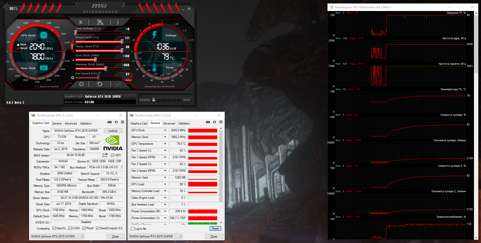Open Validation tab in the left GPU-Z window
The width and height of the screenshot is (481, 243).
click(86, 123)
